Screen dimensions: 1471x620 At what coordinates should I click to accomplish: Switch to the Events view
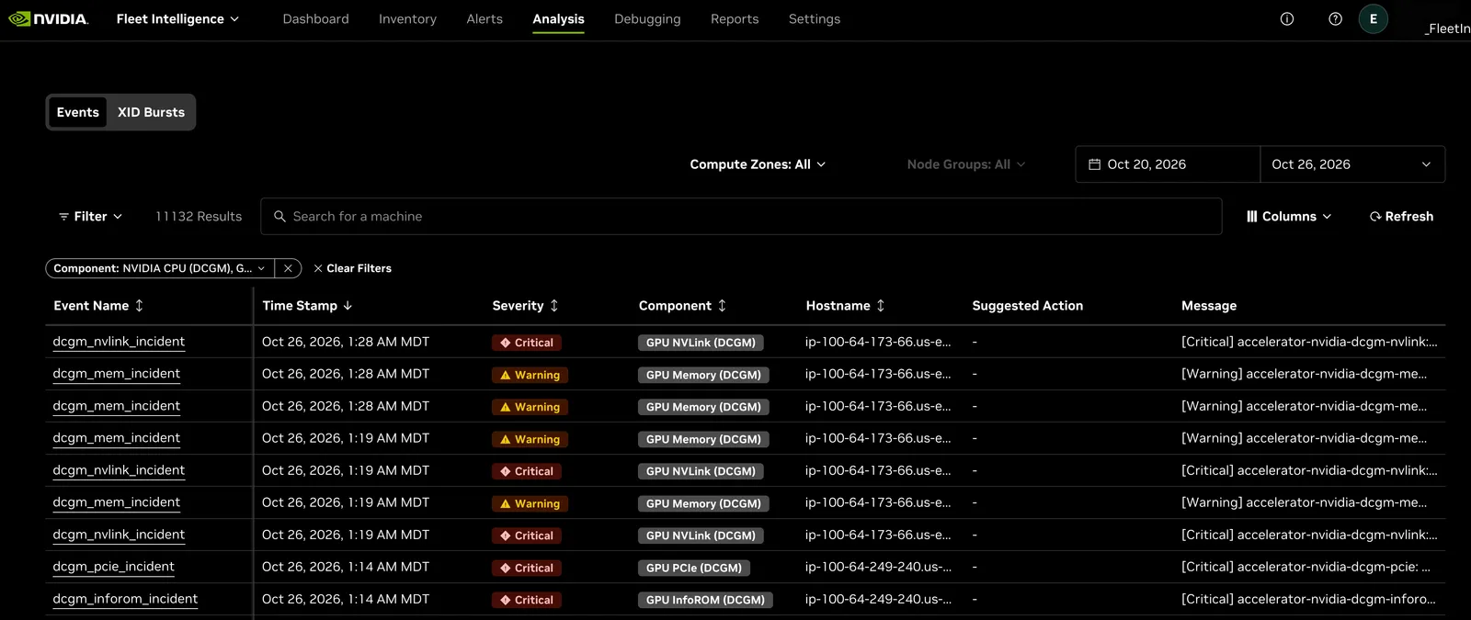pos(77,112)
